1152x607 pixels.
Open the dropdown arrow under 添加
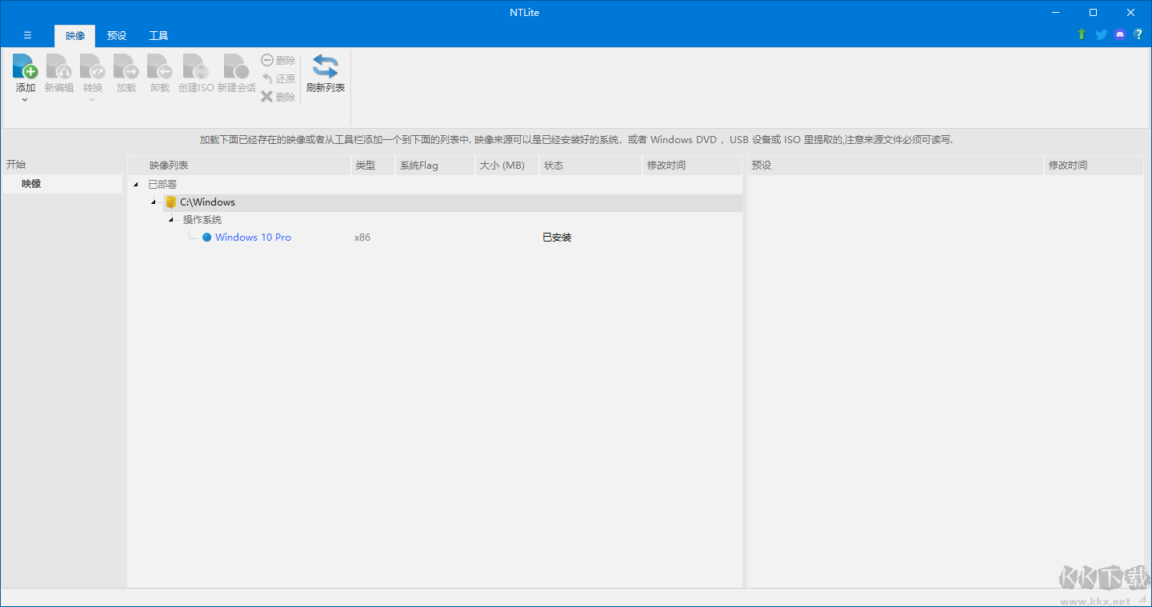[25, 100]
